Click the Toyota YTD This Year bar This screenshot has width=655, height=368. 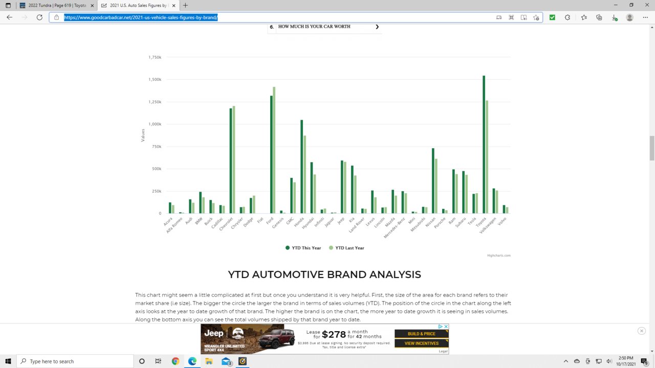coord(484,145)
